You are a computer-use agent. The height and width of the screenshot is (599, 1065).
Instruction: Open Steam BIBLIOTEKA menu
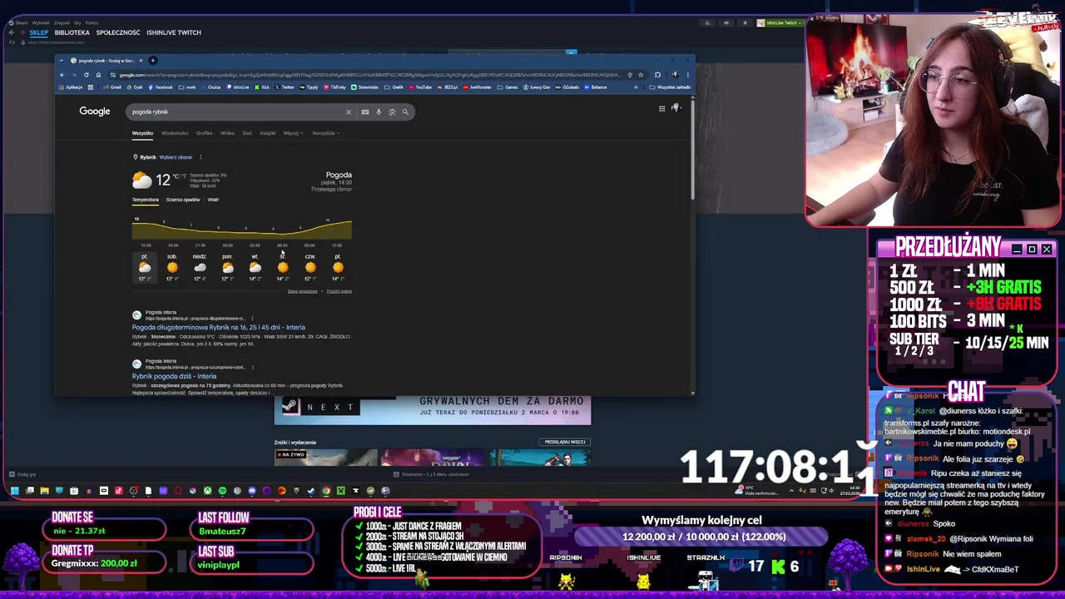72,32
